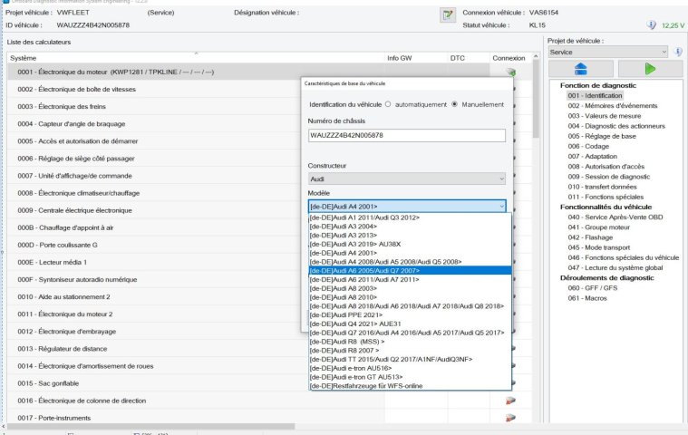Select 042 - Flashage item
Viewport: 688px width, 435px height.
(590, 237)
